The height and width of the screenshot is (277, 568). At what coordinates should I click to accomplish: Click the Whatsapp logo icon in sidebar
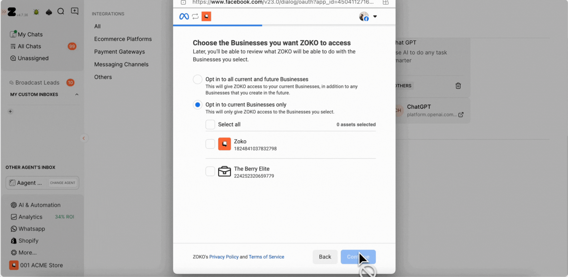click(14, 229)
